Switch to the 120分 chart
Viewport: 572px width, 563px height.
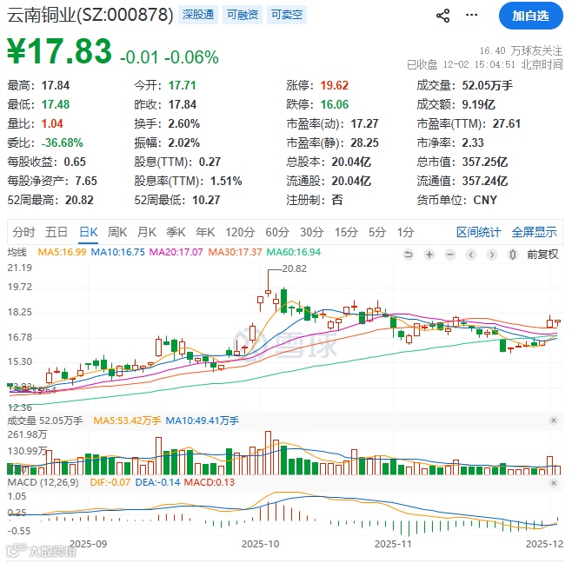(240, 232)
